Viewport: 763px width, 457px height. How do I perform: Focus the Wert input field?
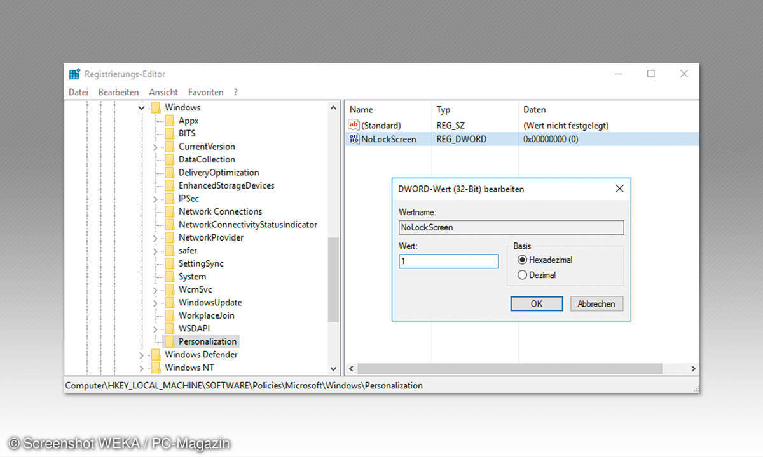coord(449,261)
